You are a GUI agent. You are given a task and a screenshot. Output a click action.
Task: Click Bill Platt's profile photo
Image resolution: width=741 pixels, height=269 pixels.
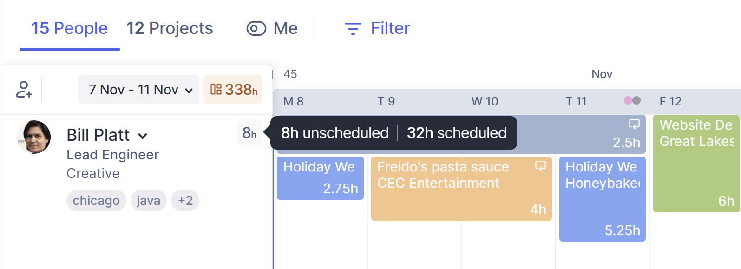point(34,137)
